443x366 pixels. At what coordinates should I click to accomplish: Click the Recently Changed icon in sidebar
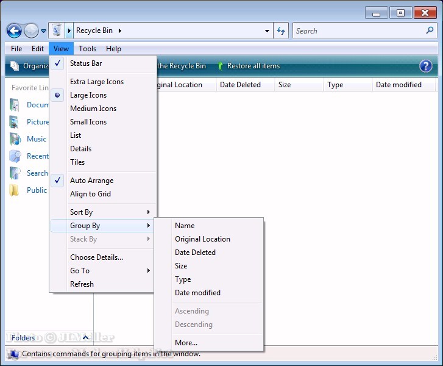pos(15,156)
